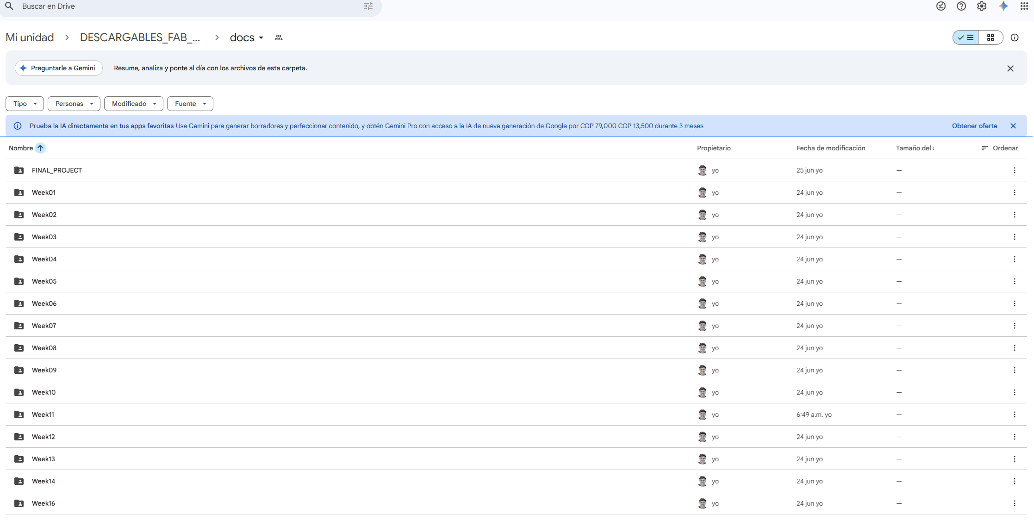
Task: Close the Gemini Pro offer banner
Action: [x=1013, y=126]
